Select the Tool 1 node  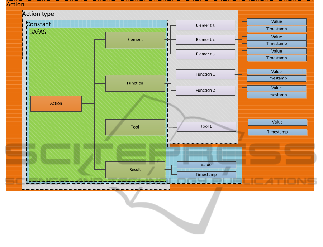click(206, 126)
